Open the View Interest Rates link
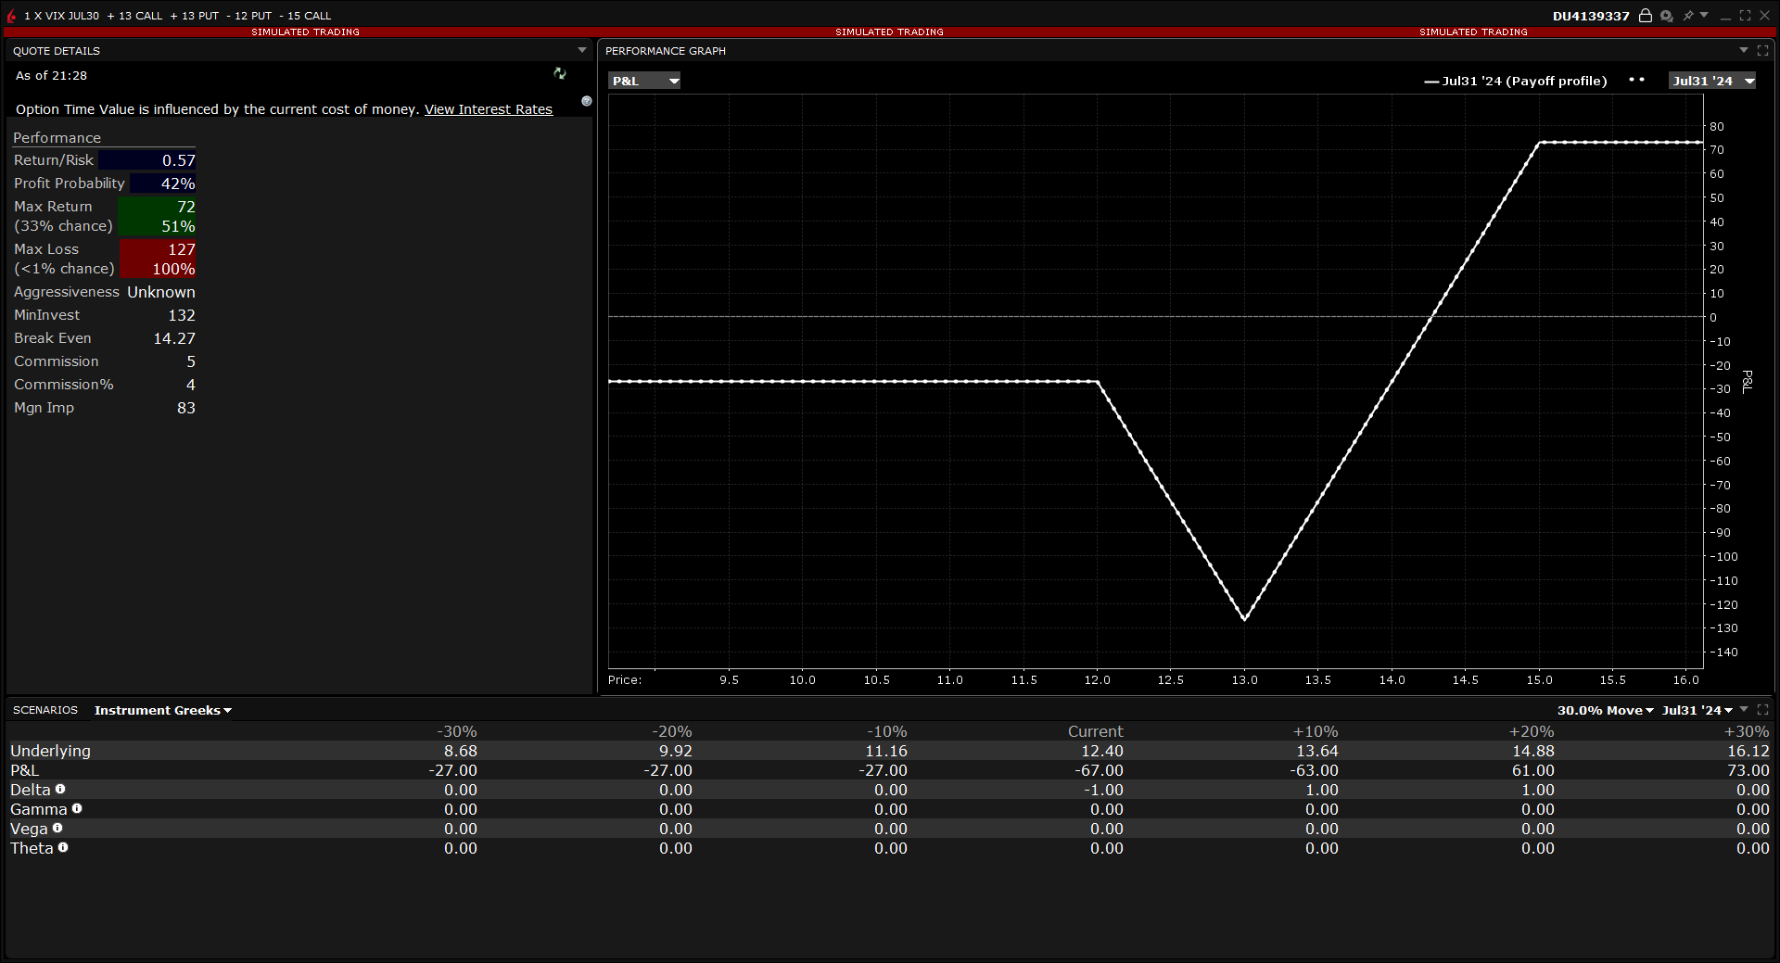 (x=488, y=109)
